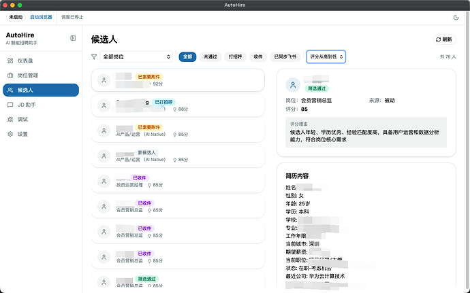Viewport: 470px width, 293px height.
Task: Click avatar of the 88分 candidate
Action: (104, 105)
